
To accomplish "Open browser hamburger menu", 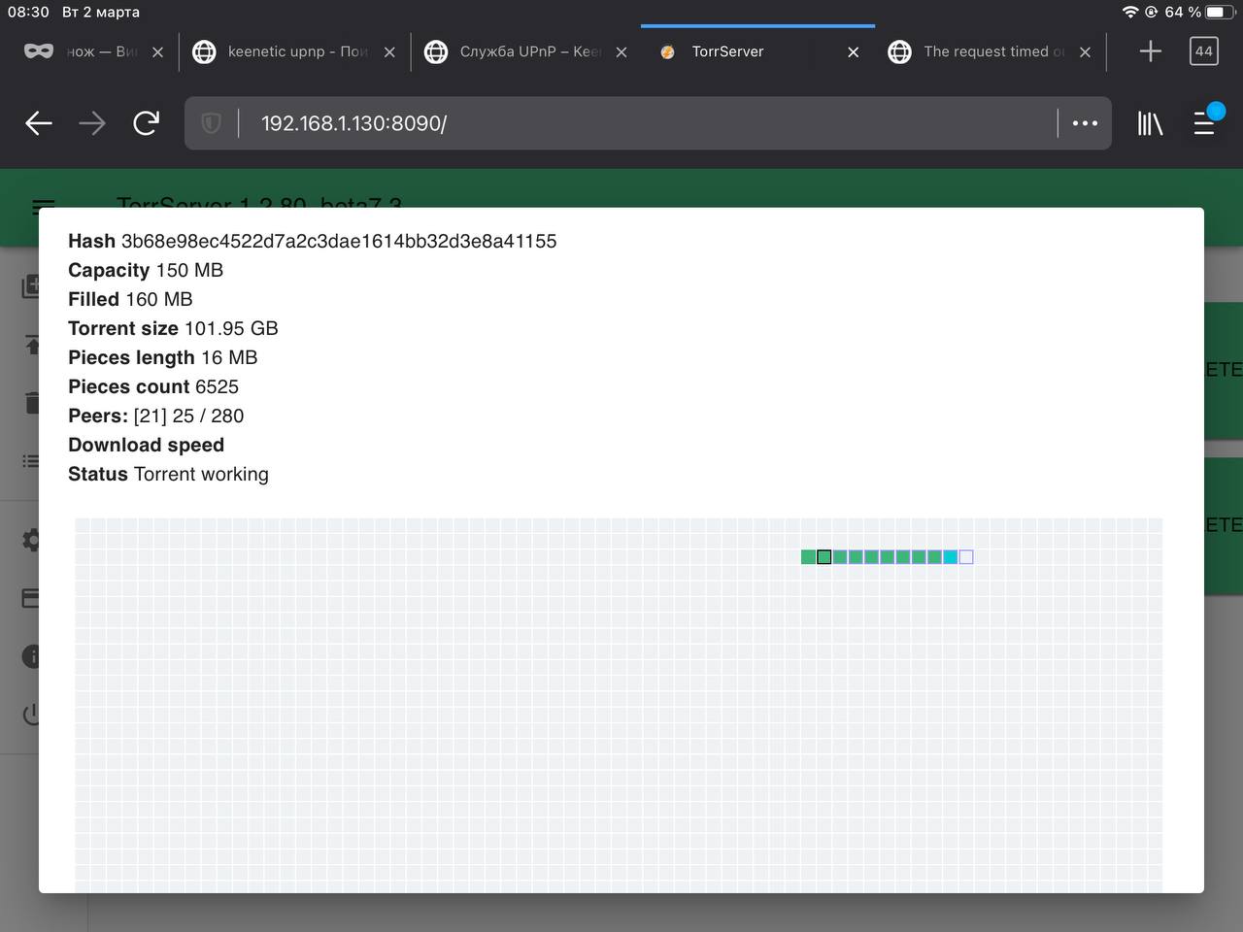I will pos(1205,121).
